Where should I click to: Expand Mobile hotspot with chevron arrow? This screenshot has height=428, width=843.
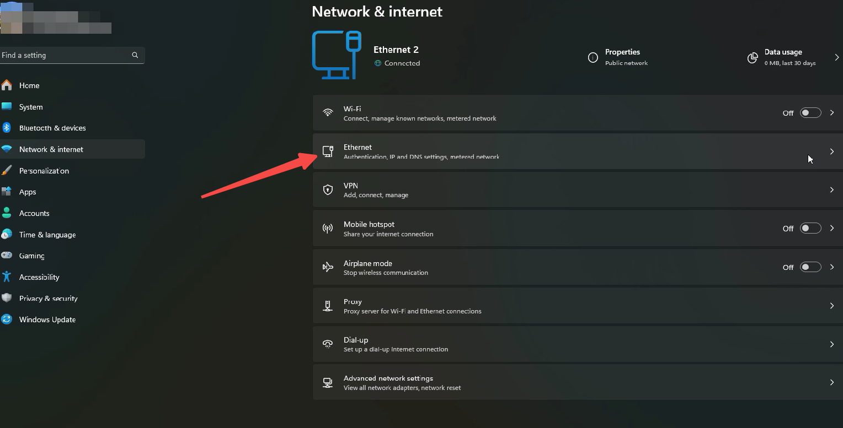[832, 228]
